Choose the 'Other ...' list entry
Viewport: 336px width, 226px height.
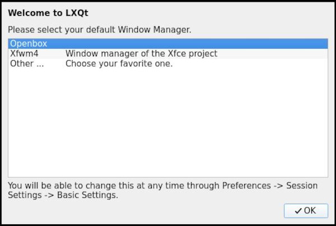(26, 63)
